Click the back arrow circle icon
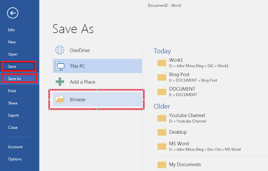Image resolution: width=268 pixels, height=171 pixels. click(x=13, y=13)
